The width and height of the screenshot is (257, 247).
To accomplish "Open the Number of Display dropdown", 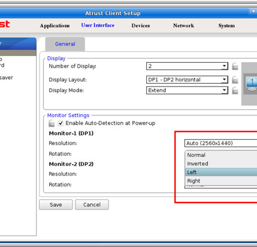I will [x=187, y=66].
